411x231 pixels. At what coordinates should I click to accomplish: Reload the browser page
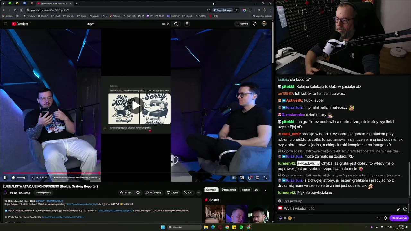pyautogui.click(x=15, y=10)
